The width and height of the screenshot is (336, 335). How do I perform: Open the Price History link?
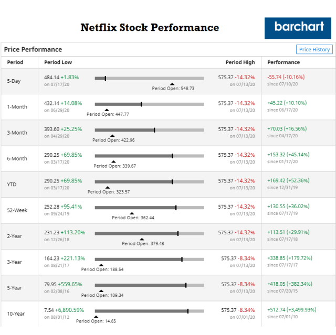pos(314,49)
